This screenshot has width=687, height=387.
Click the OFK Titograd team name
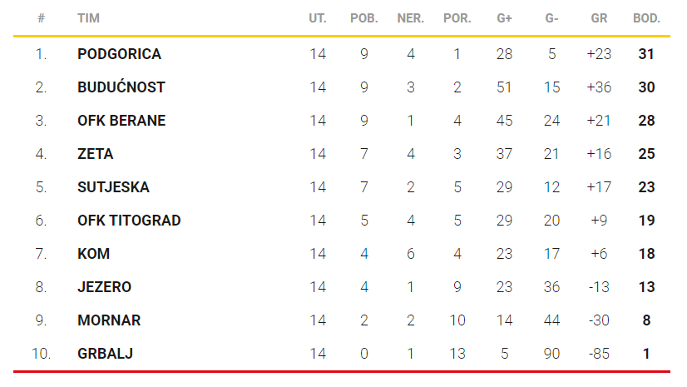[129, 221]
